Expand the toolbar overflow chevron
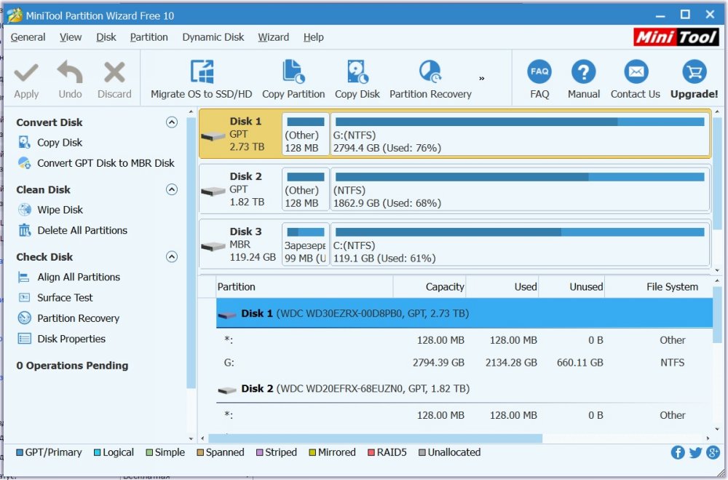The height and width of the screenshot is (480, 728). pyautogui.click(x=481, y=79)
